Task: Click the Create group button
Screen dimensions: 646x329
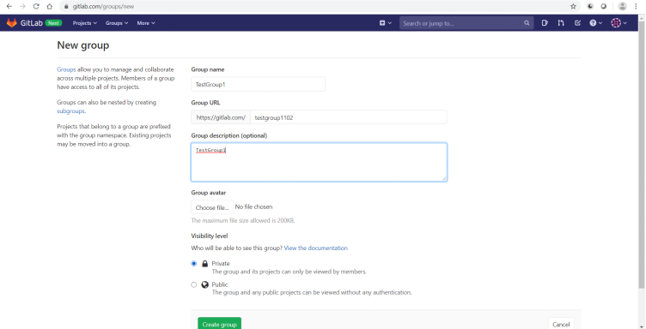Action: coord(220,324)
